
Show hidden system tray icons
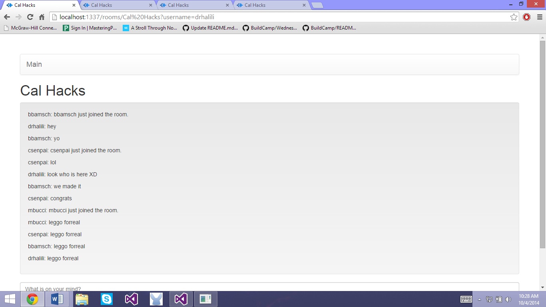[x=480, y=299]
